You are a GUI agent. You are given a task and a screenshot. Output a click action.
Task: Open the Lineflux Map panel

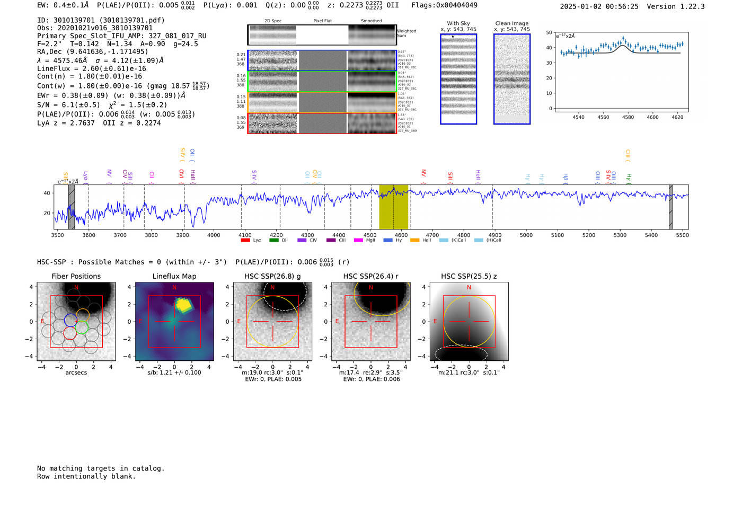click(174, 322)
